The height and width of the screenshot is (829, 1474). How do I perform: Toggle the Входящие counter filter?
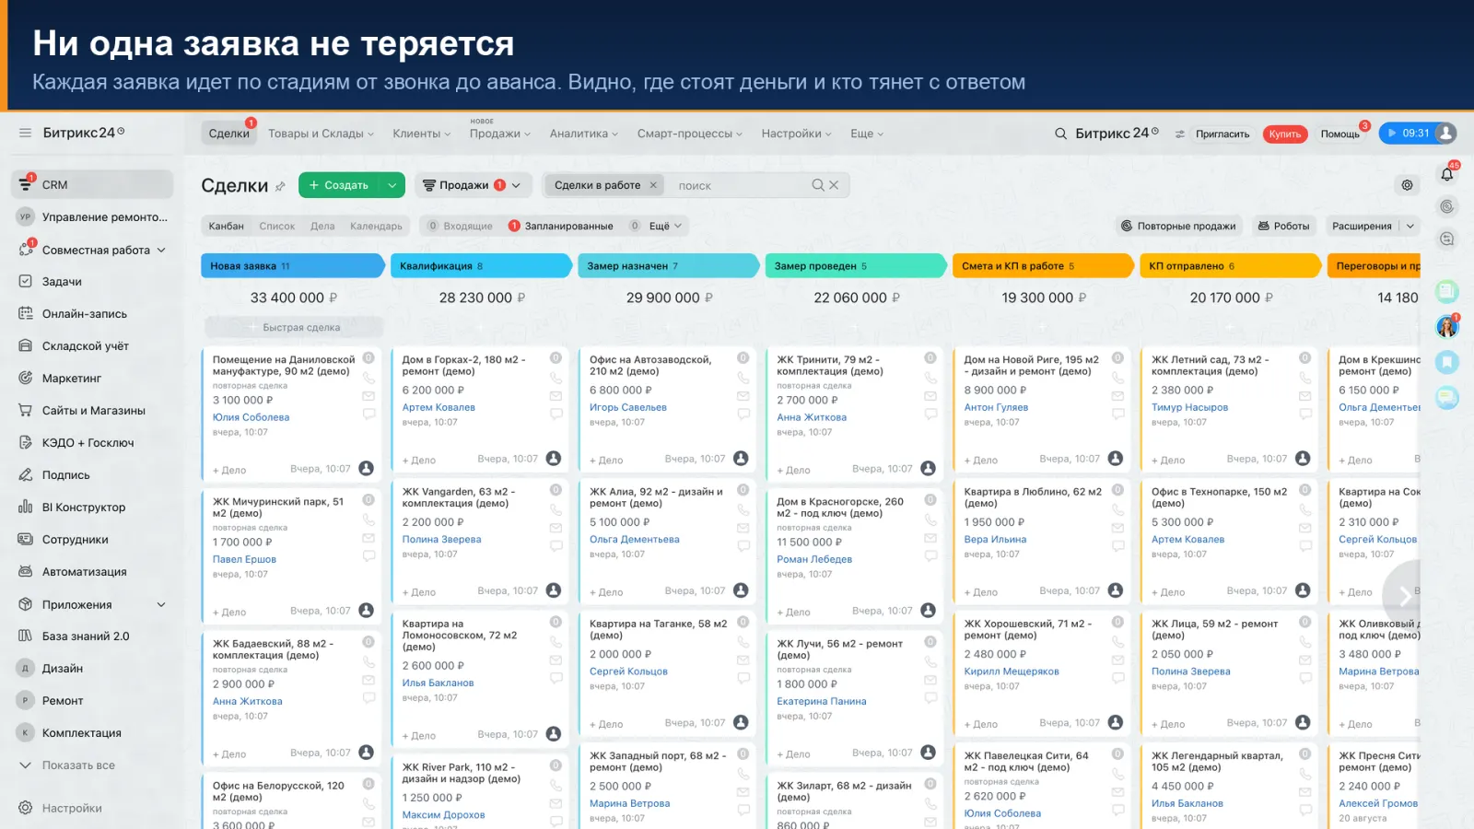click(x=460, y=226)
